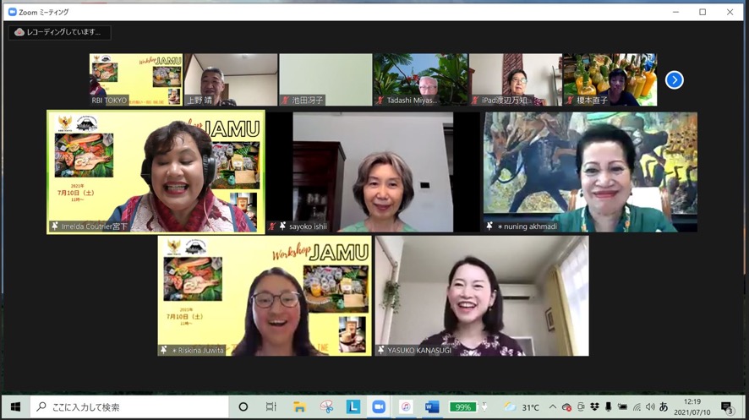This screenshot has width=749, height=420.
Task: Open the blue L app in the taskbar
Action: click(x=353, y=406)
